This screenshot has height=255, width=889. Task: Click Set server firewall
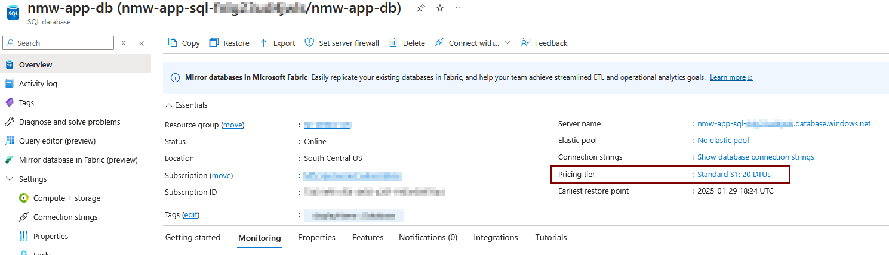pos(342,43)
